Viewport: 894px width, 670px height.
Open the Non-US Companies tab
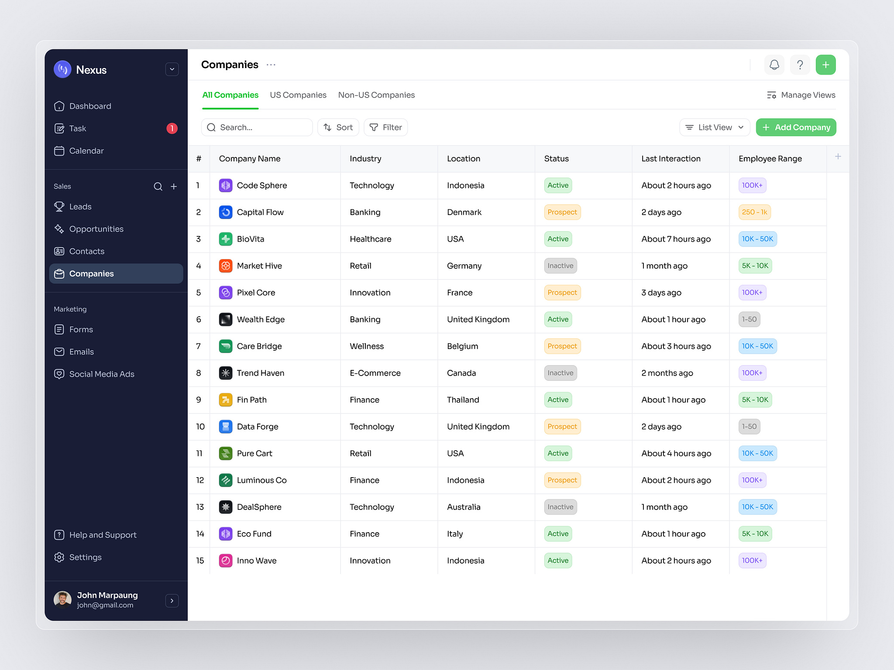[x=376, y=95]
